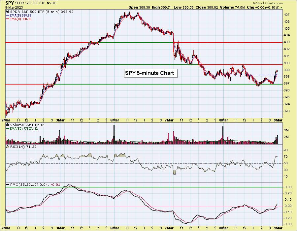Click the EMA(5) 398.59 legend entry
The image size is (297, 231).
(20, 15)
